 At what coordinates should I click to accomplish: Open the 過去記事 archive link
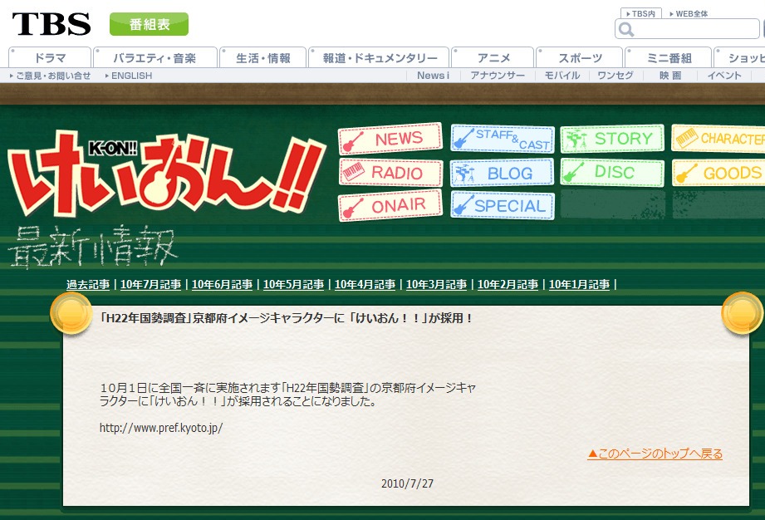88,284
